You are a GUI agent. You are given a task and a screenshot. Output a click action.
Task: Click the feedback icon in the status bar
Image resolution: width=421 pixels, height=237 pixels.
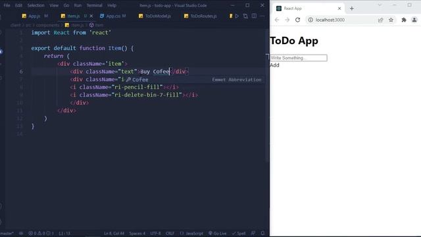[253, 233]
